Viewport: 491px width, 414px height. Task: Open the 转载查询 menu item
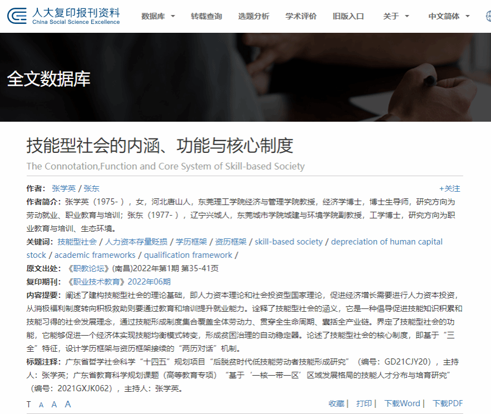click(x=206, y=16)
